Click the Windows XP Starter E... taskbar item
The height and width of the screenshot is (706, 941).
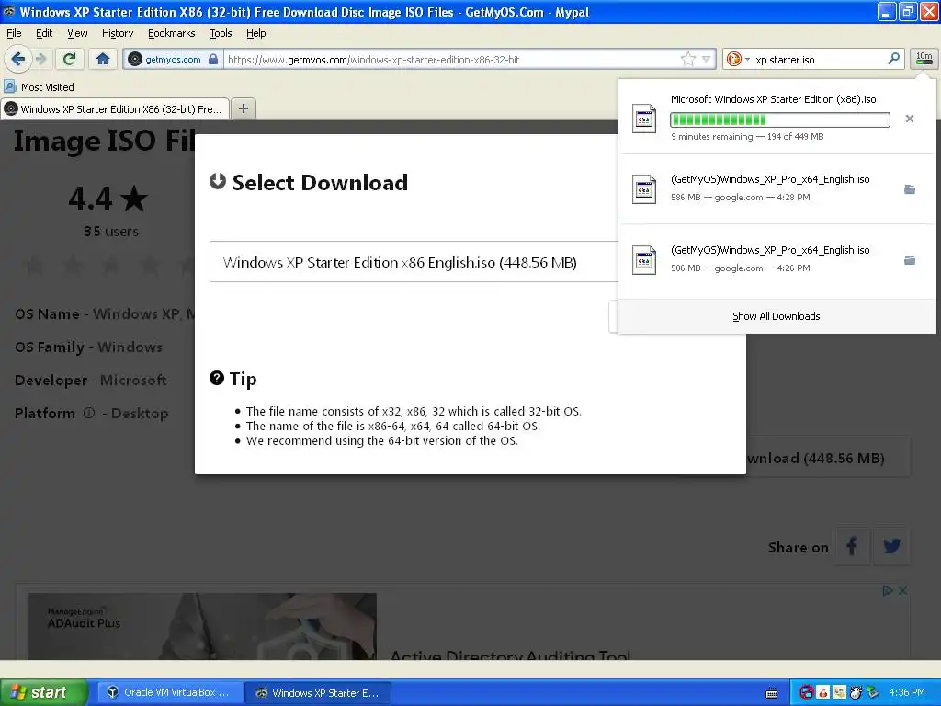(x=317, y=692)
